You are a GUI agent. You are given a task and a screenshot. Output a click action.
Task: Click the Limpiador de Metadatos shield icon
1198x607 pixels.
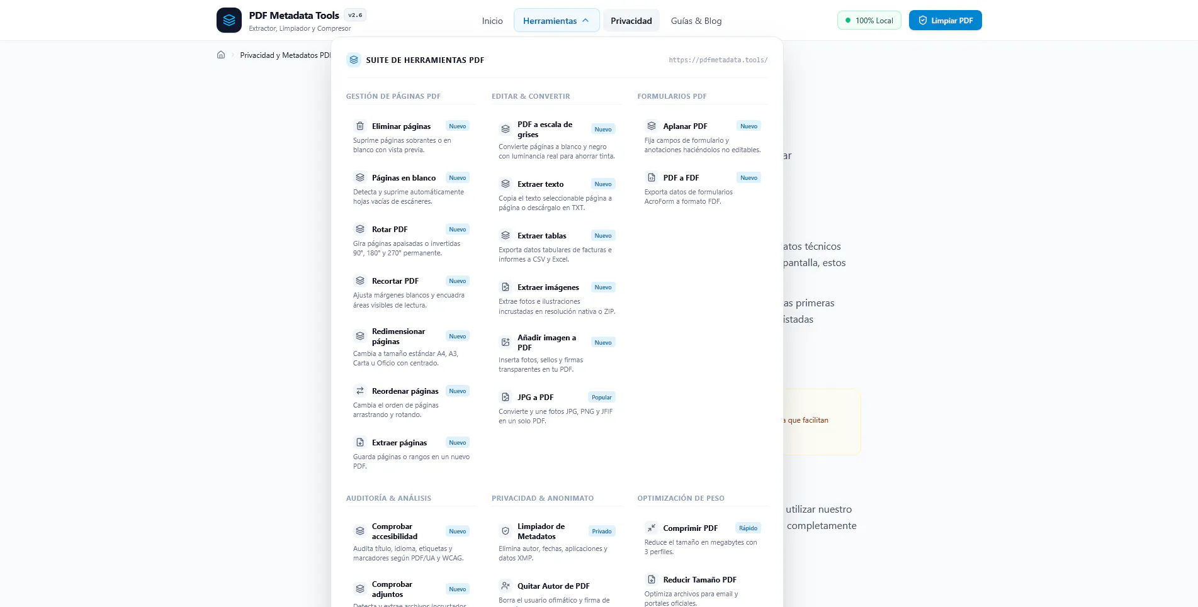pos(506,531)
